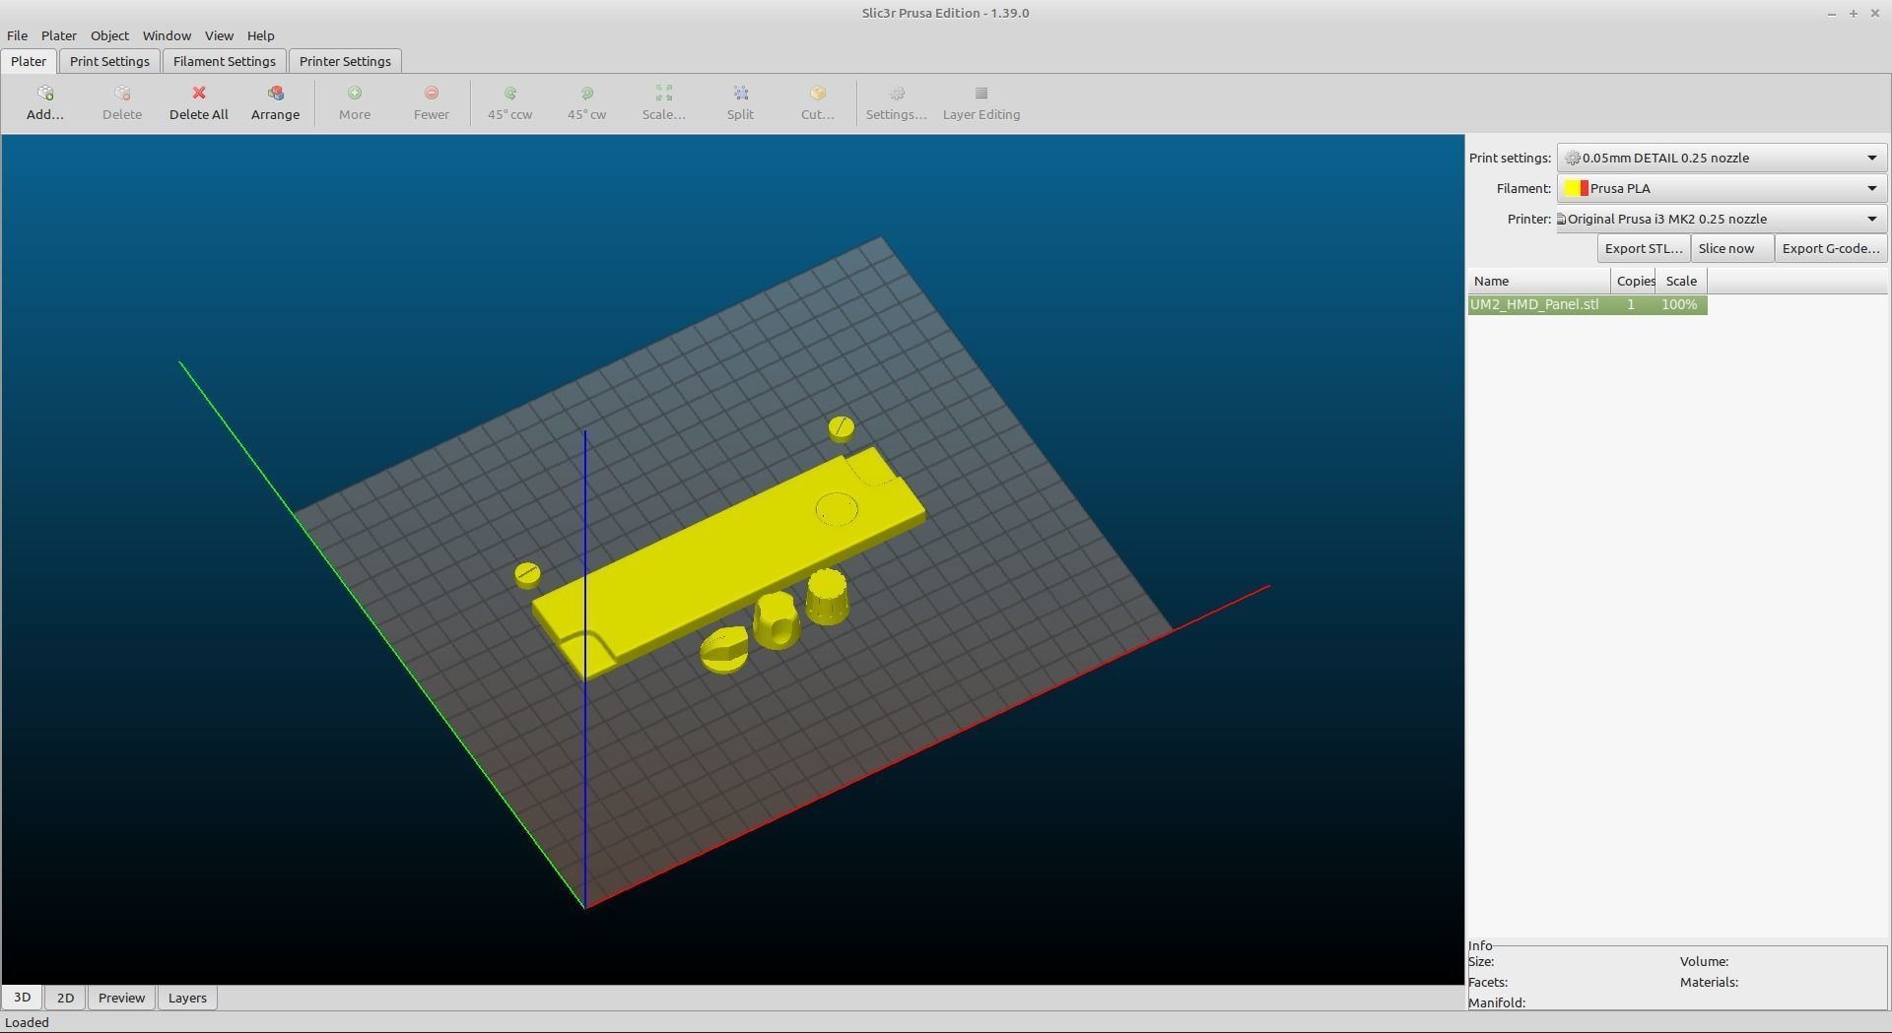The height and width of the screenshot is (1033, 1892).
Task: Rotate object 45° clockwise
Action: click(x=586, y=102)
